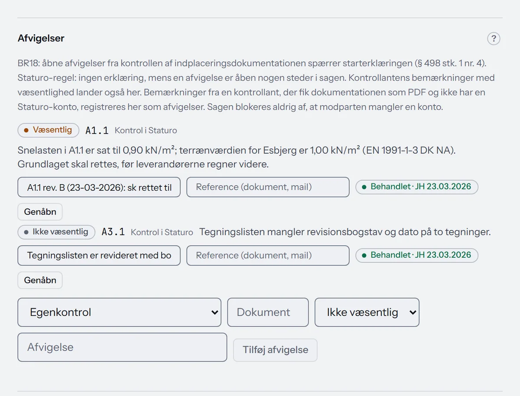Screen dimensions: 520x396
Task: Click Kontrol i Staturo label beside A1.1
Action: tap(146, 130)
